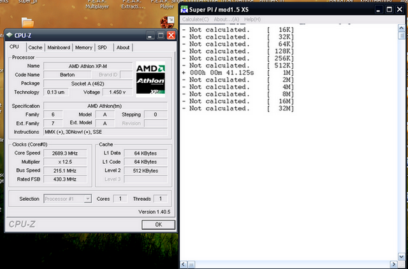Click the Rated FSB value '430.3 MHz'

pyautogui.click(x=65, y=179)
